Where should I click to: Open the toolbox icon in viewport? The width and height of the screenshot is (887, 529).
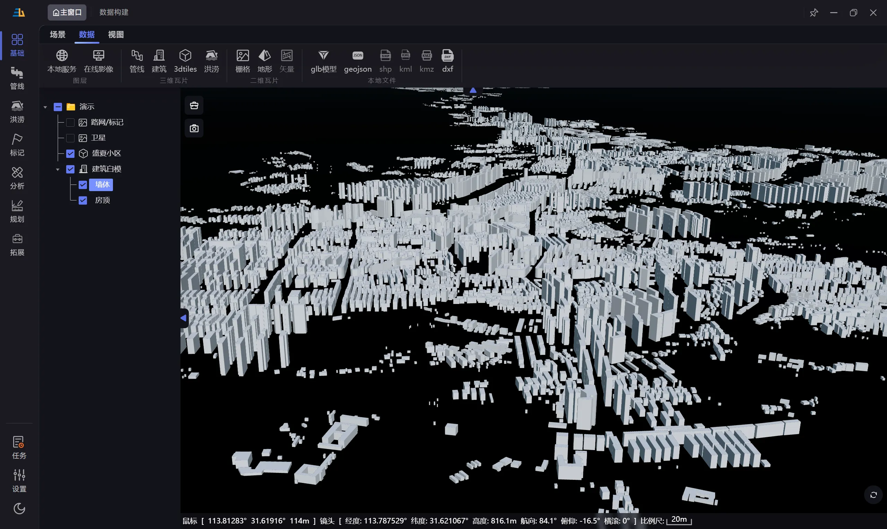pyautogui.click(x=194, y=106)
